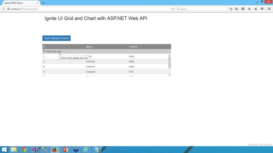Start adding a new grid row
The height and width of the screenshot is (153, 273).
pyautogui.click(x=106, y=51)
